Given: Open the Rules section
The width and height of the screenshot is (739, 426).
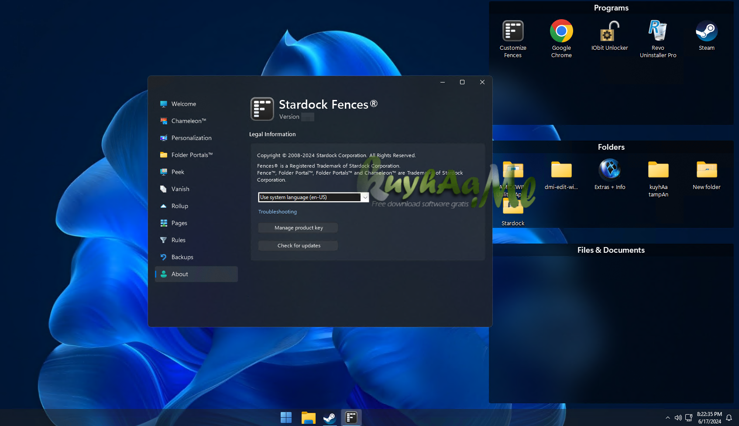Looking at the screenshot, I should point(196,240).
